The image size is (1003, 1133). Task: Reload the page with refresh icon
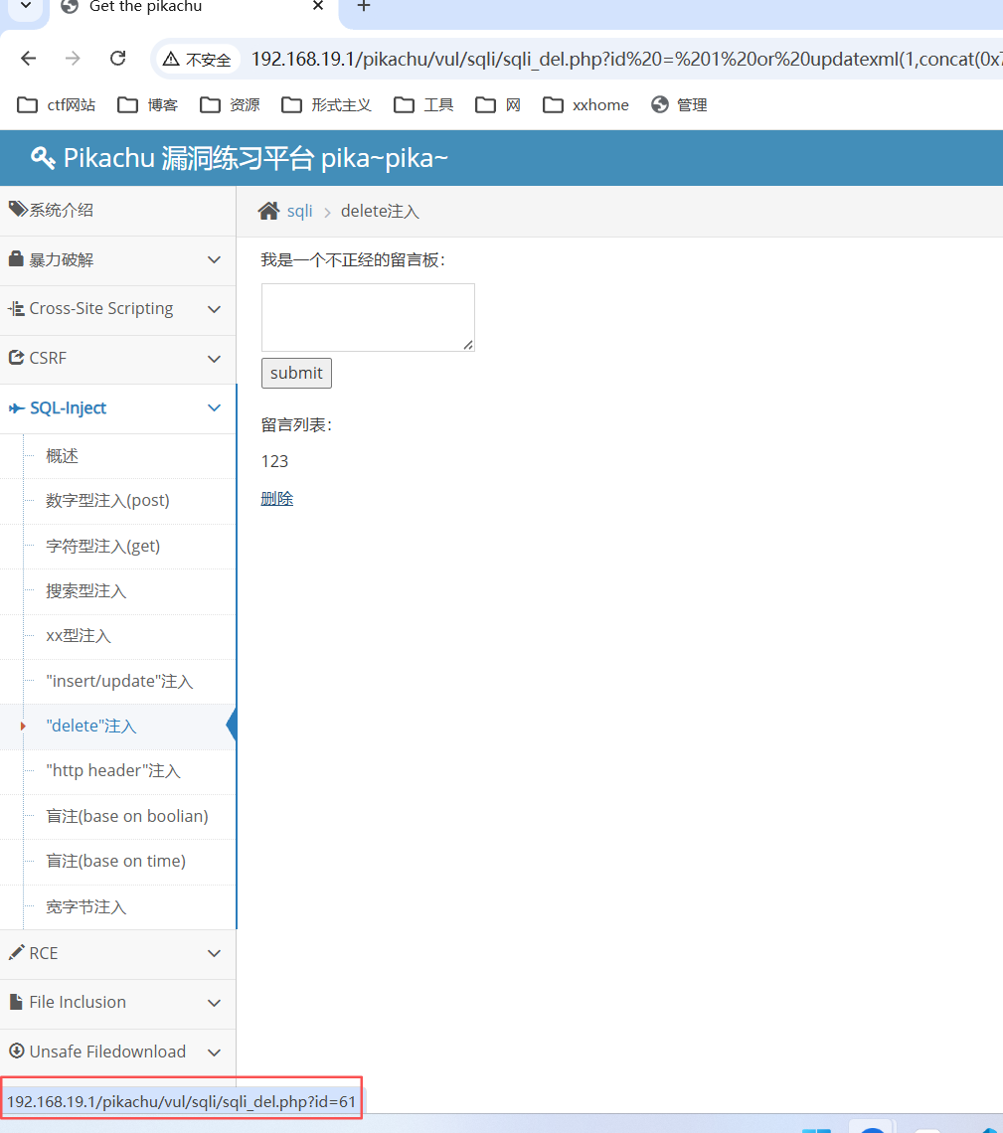[x=117, y=59]
